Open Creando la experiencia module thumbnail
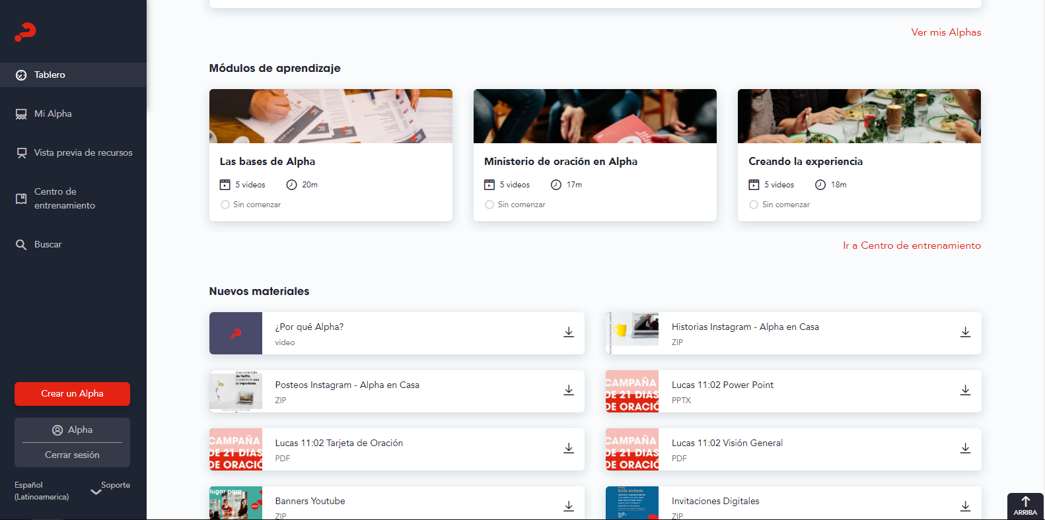 pyautogui.click(x=859, y=116)
